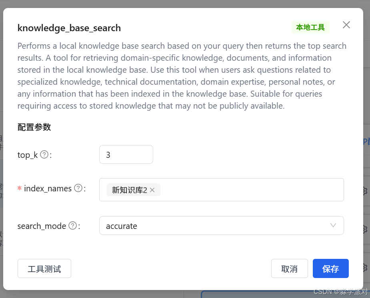Click the CSDN @淼学派对 watermark link
370x298 pixels.
[340, 292]
